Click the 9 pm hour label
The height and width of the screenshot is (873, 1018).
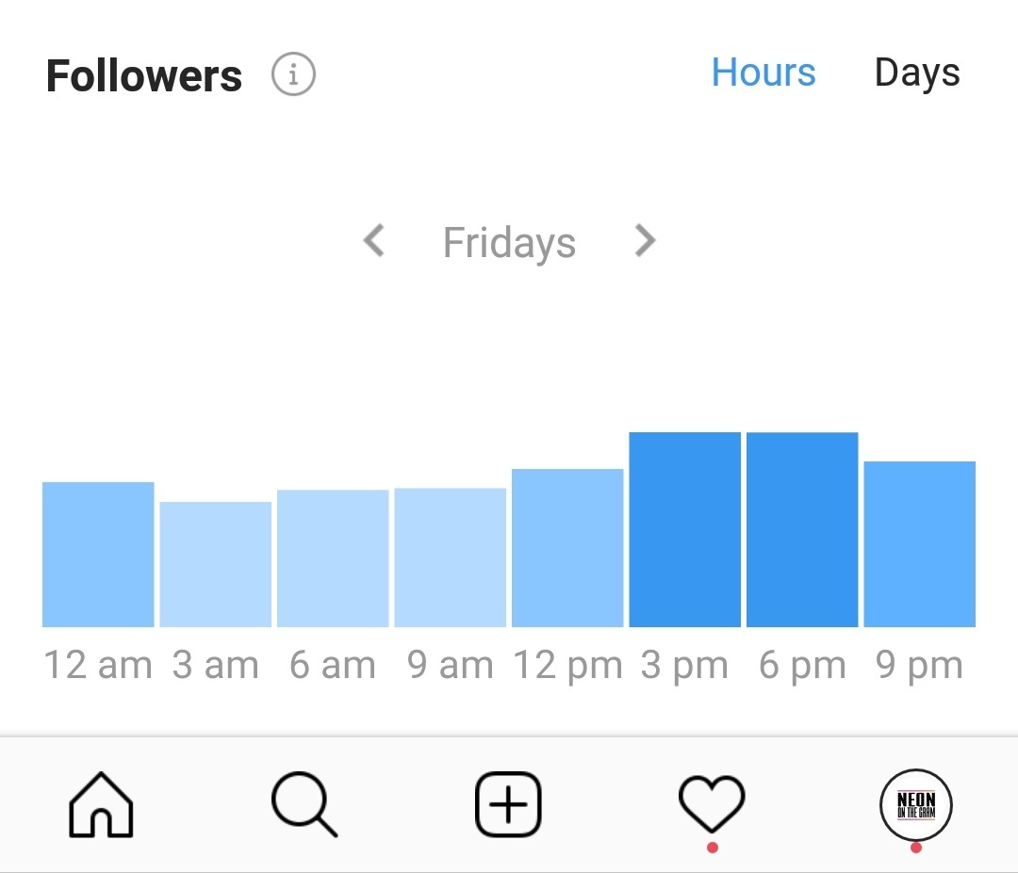(x=917, y=665)
